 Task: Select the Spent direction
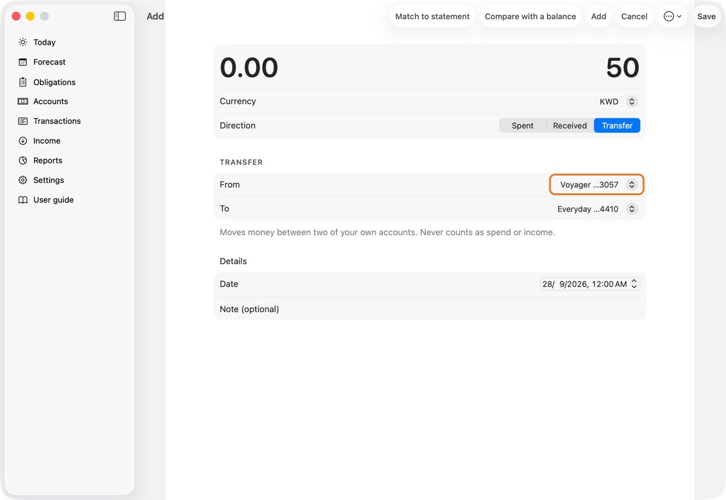point(522,126)
